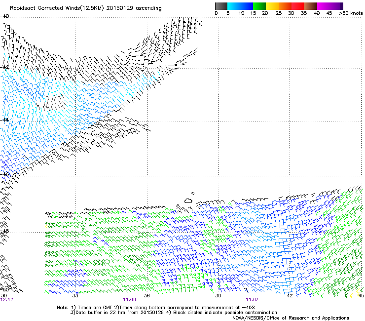Click latitude label '-48' on left axis

4,231
